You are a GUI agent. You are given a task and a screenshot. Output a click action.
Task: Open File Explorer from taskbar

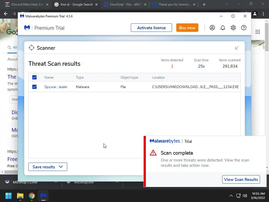[x=20, y=196]
